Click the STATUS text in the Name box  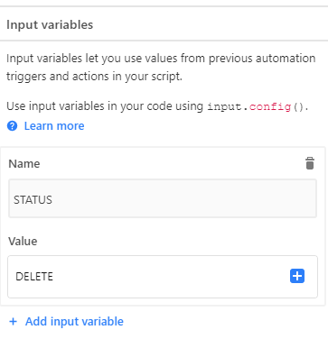click(33, 200)
